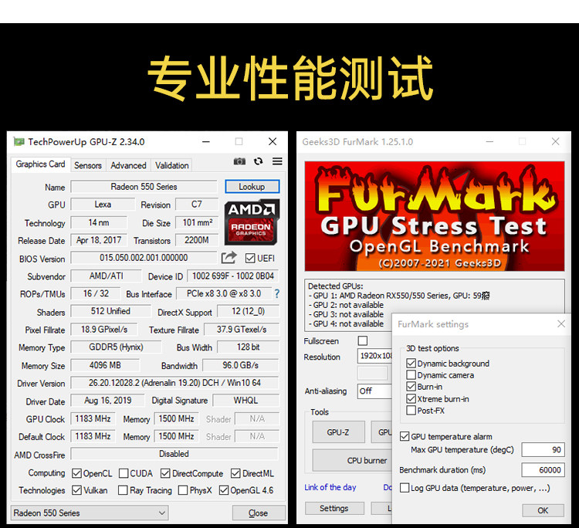Toggle the DirectML checkbox
579x528 pixels.
[x=235, y=473]
